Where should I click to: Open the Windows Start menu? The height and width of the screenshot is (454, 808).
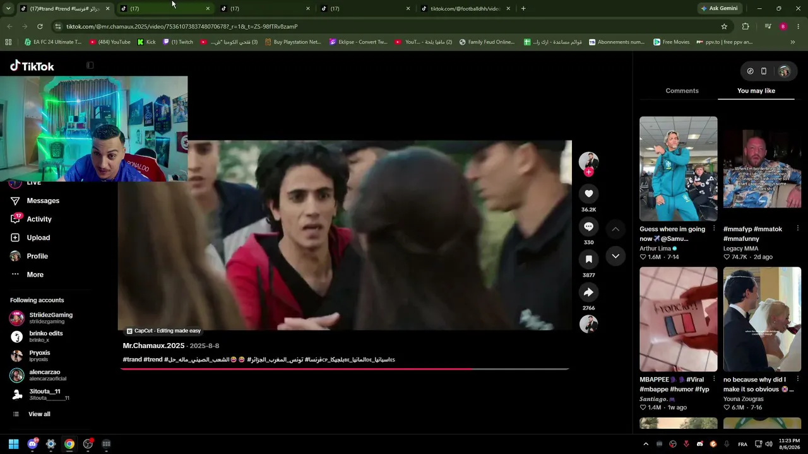(14, 444)
